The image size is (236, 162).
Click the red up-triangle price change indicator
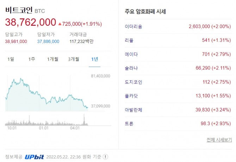(59, 24)
